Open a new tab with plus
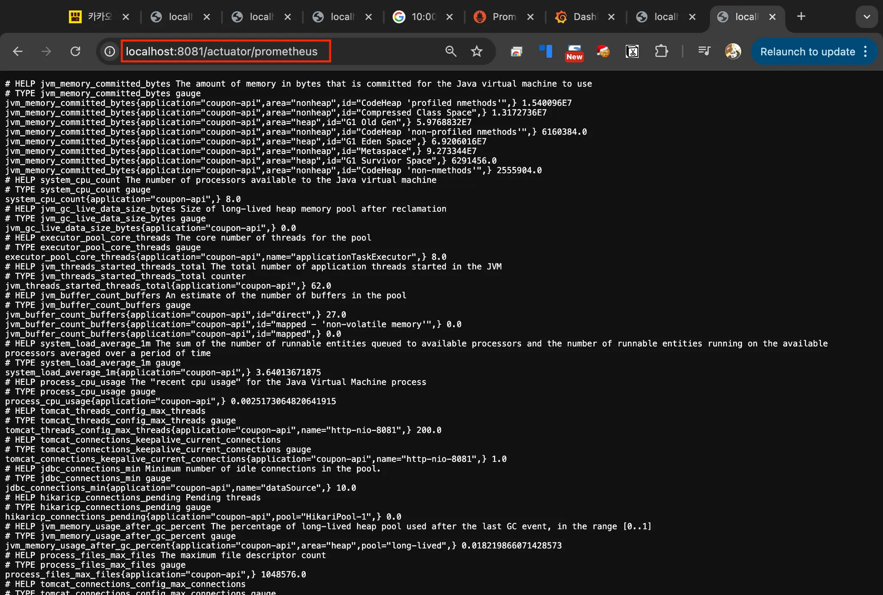The width and height of the screenshot is (883, 595). pos(801,16)
